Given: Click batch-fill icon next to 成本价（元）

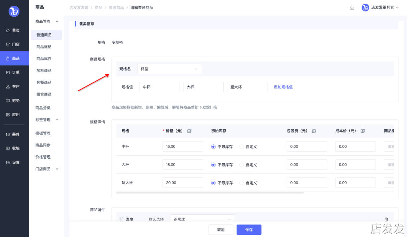Looking at the screenshot, I should pos(363,131).
